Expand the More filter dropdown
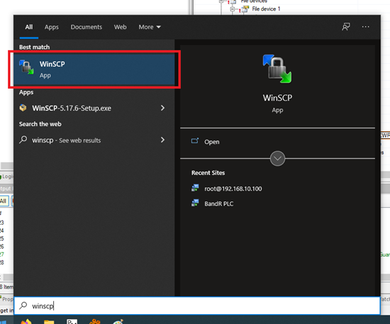 tap(150, 27)
